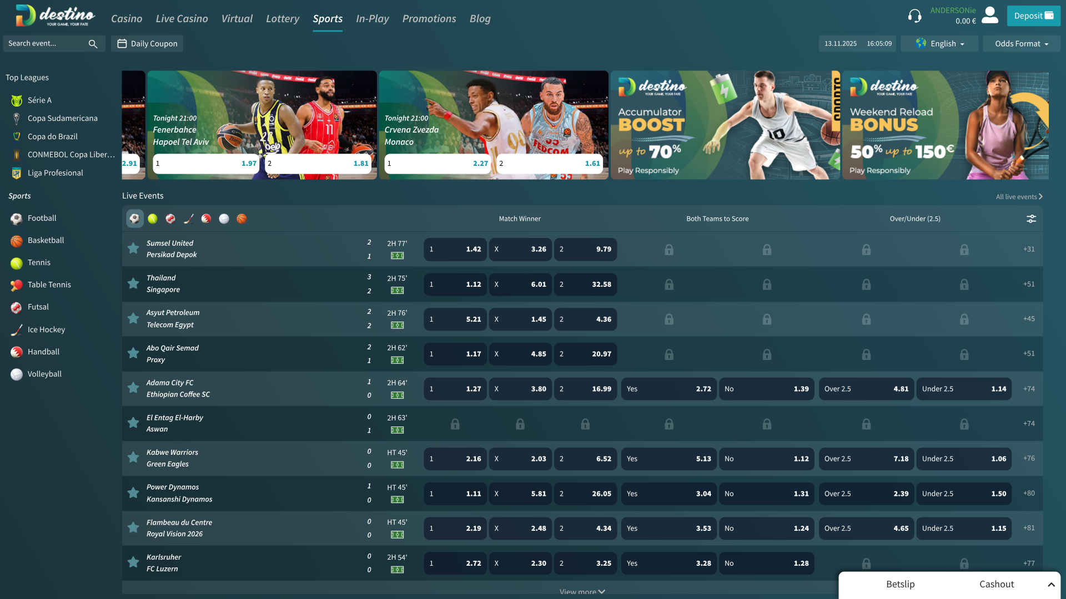1066x599 pixels.
Task: Select the ice hockey stick filter icon
Action: click(188, 219)
